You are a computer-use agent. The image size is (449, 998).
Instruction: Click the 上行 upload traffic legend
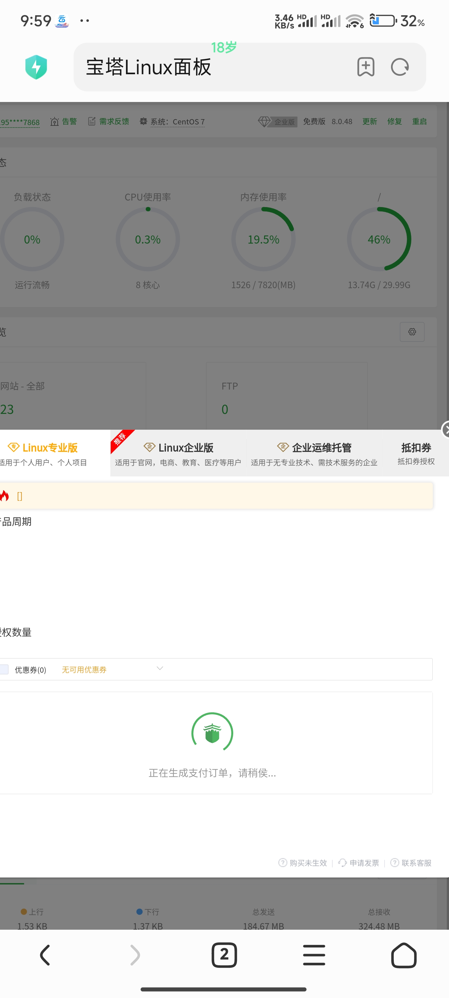[x=32, y=912]
